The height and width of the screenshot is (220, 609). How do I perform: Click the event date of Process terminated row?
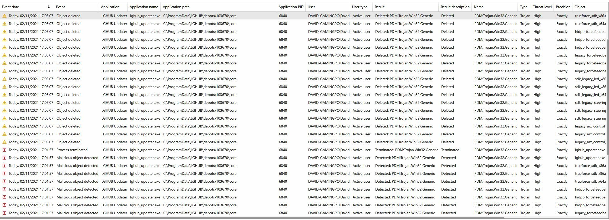[x=31, y=150]
